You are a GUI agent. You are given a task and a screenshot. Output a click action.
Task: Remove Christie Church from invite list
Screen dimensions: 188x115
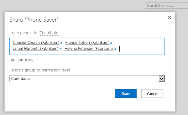click(x=61, y=43)
